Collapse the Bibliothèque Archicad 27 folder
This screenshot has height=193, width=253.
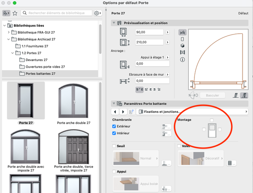[x=8, y=39]
